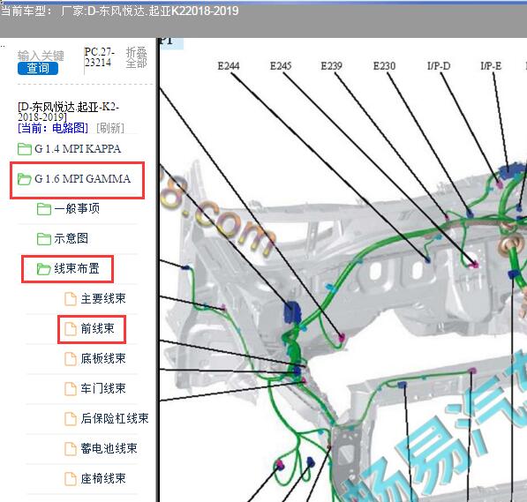Open the 一般事项 folder
Viewport: 527px width, 502px height.
coord(77,209)
